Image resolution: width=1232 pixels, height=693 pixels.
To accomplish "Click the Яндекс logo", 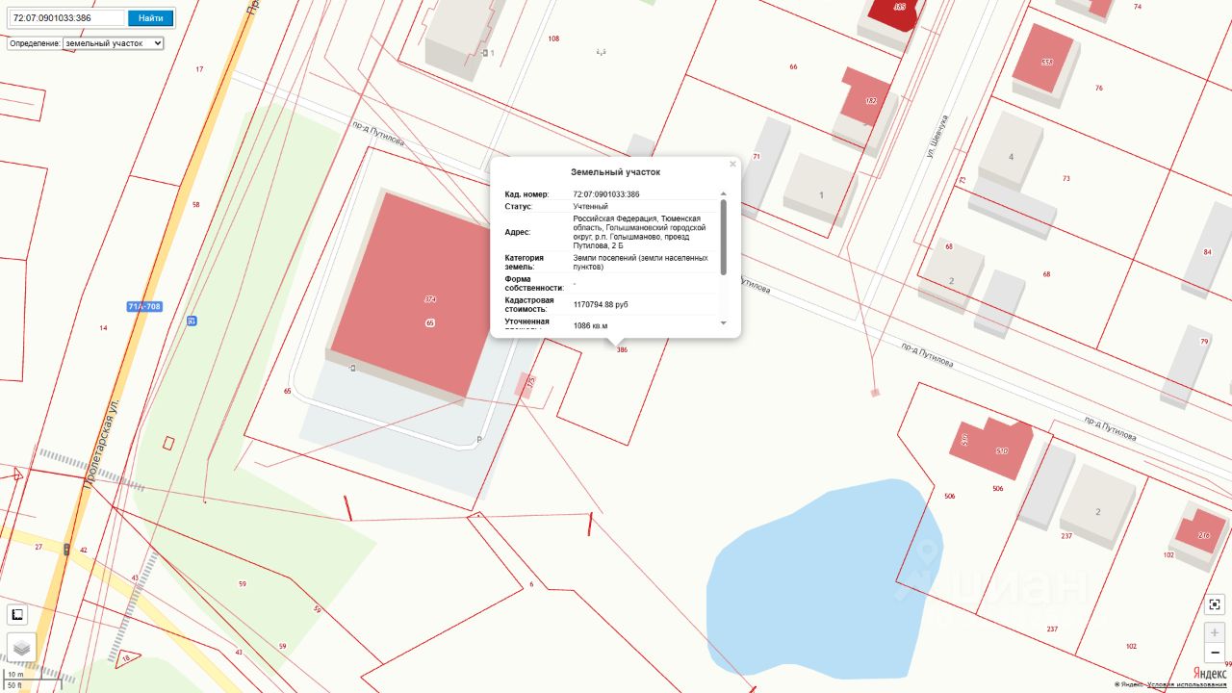I will click(1209, 672).
